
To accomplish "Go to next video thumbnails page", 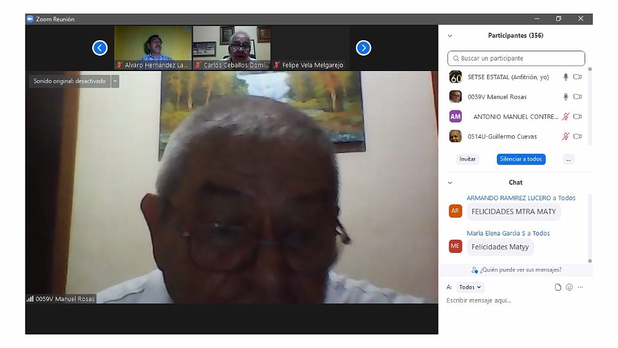I will click(x=363, y=48).
